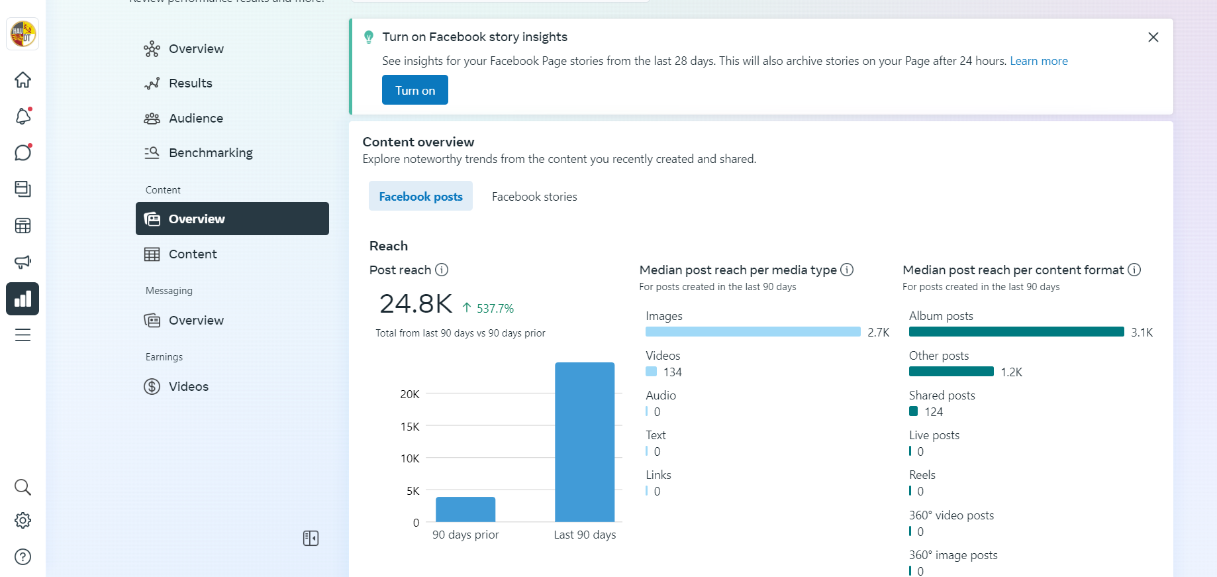
Task: Open the Inbox chat bubble icon
Action: [23, 153]
